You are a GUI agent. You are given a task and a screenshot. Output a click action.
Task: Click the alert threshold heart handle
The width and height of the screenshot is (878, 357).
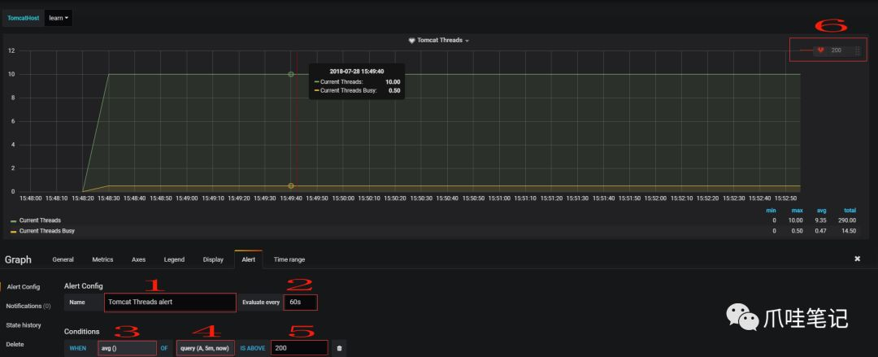(821, 50)
